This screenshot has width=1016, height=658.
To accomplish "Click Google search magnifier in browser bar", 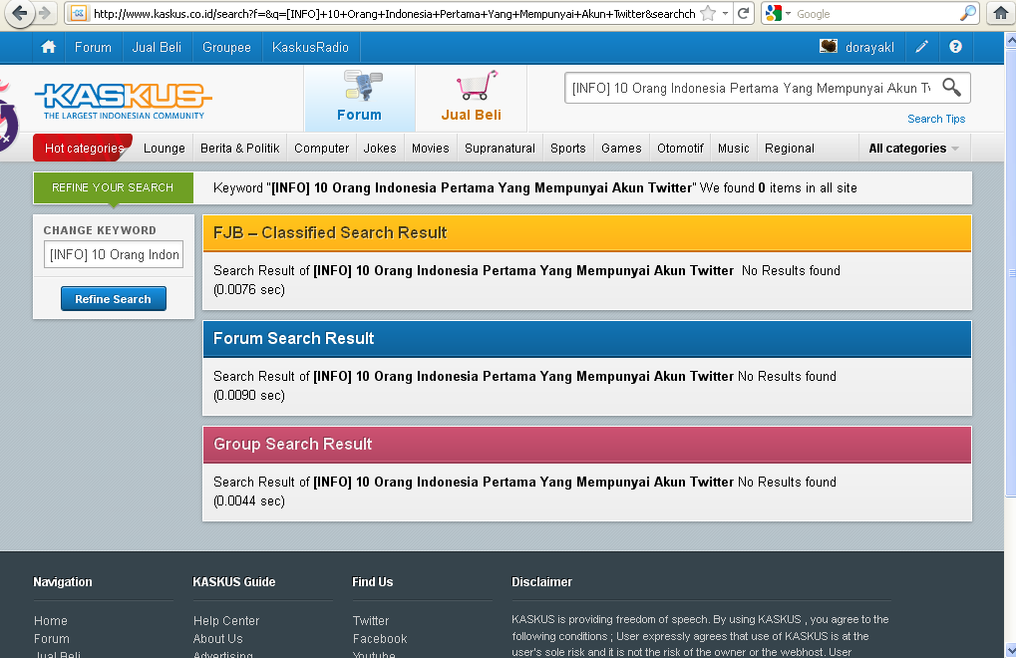I will pyautogui.click(x=967, y=13).
